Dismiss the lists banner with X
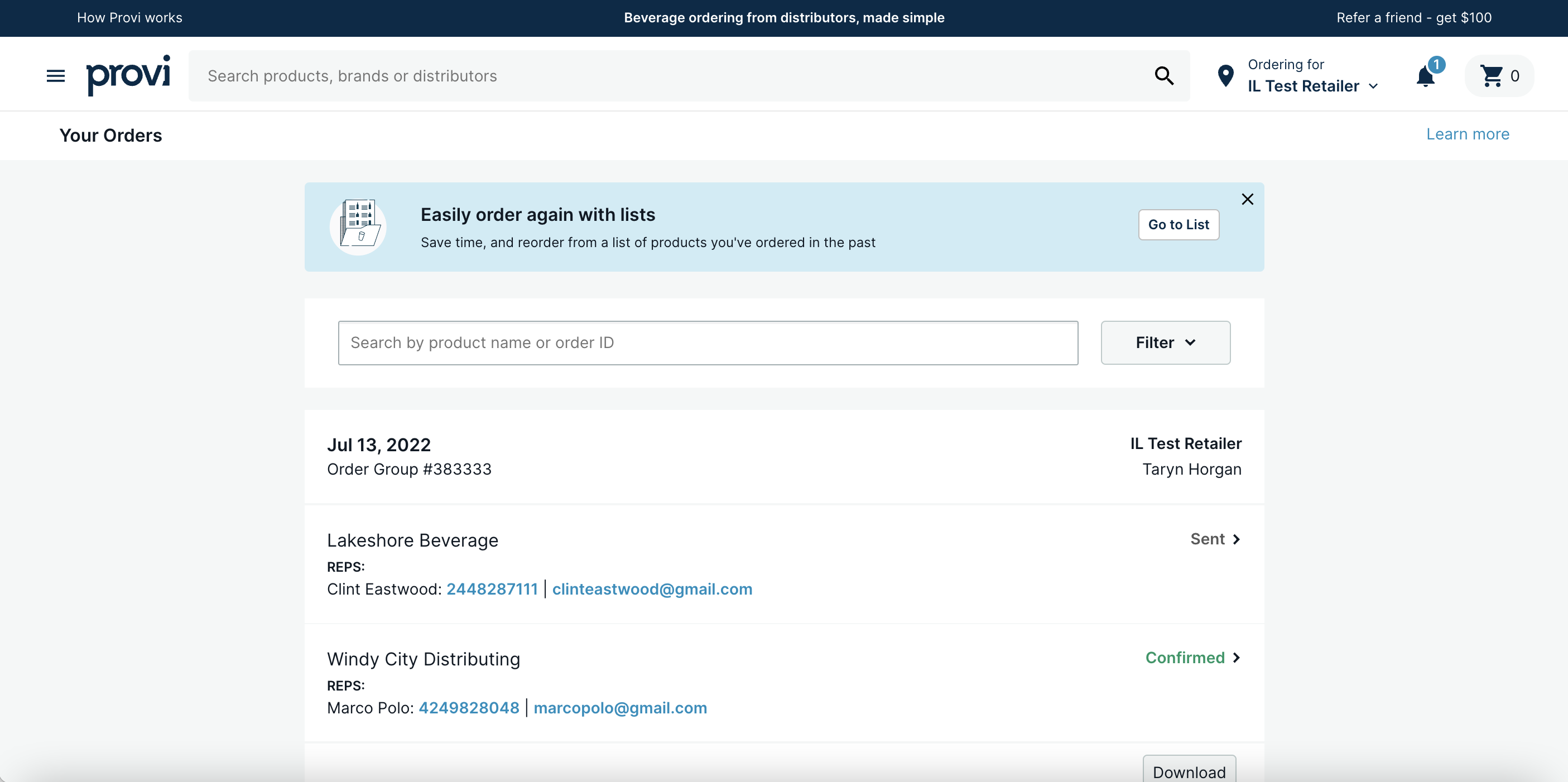The height and width of the screenshot is (782, 1568). 1247,199
